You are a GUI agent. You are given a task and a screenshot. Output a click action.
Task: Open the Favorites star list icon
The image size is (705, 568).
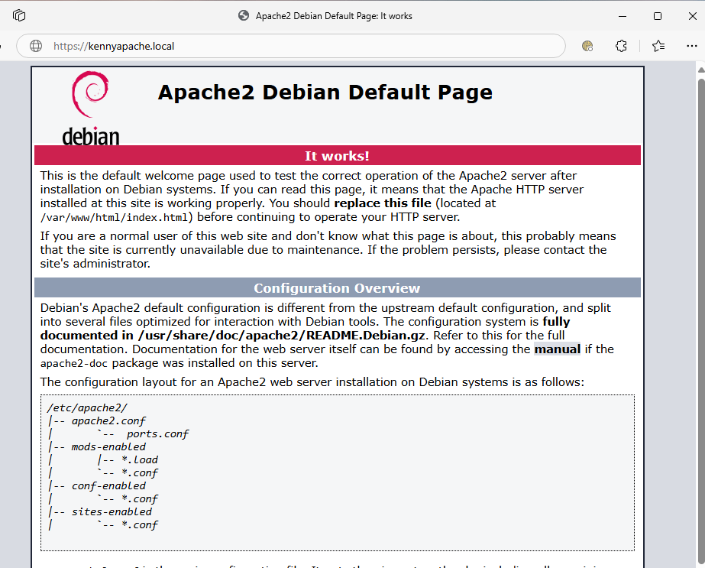point(658,46)
